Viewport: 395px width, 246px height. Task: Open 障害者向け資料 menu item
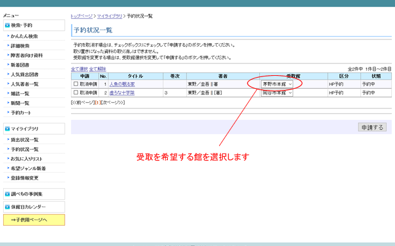click(x=27, y=55)
